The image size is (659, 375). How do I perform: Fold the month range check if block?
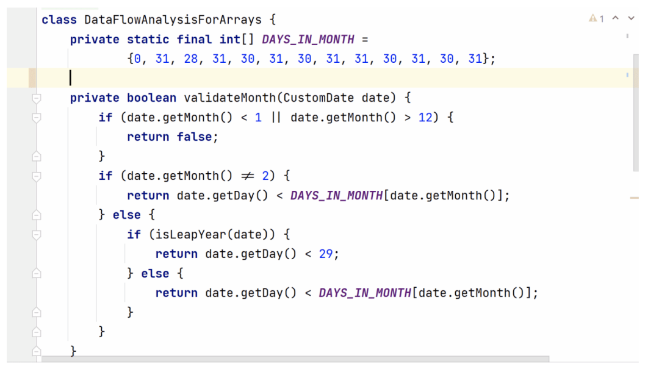[36, 118]
